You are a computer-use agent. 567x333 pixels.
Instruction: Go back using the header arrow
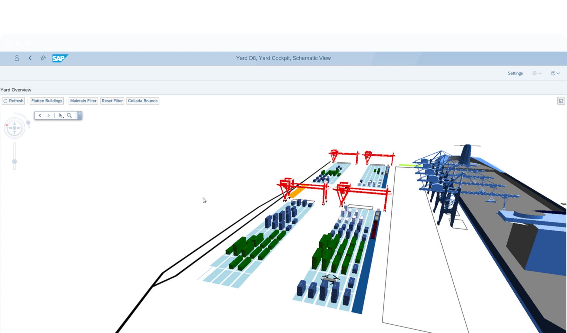(30, 58)
